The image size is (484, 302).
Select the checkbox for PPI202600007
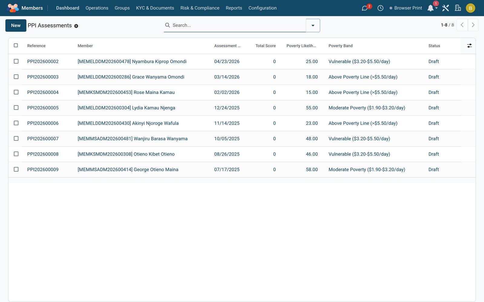click(x=16, y=138)
